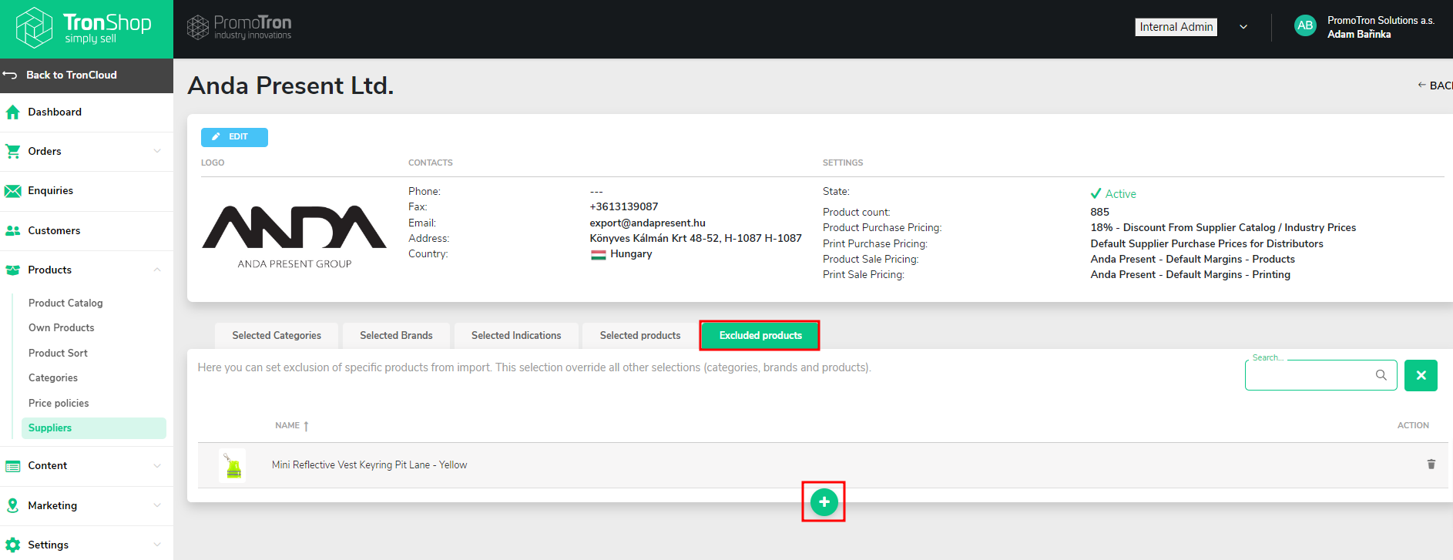Open Mini Reflective Vest product thumbnail
The image size is (1453, 560).
point(233,465)
